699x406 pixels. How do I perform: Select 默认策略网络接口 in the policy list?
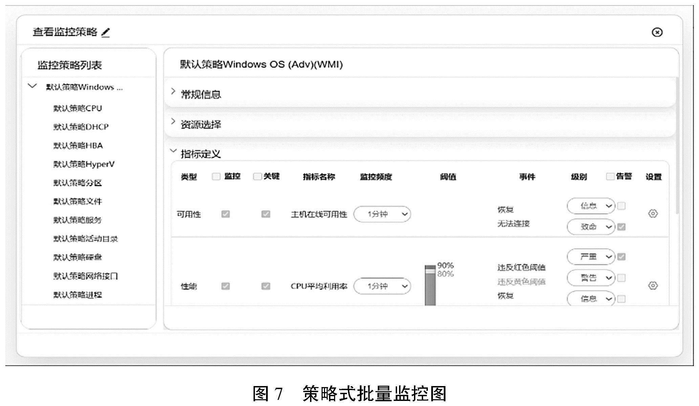coord(85,276)
